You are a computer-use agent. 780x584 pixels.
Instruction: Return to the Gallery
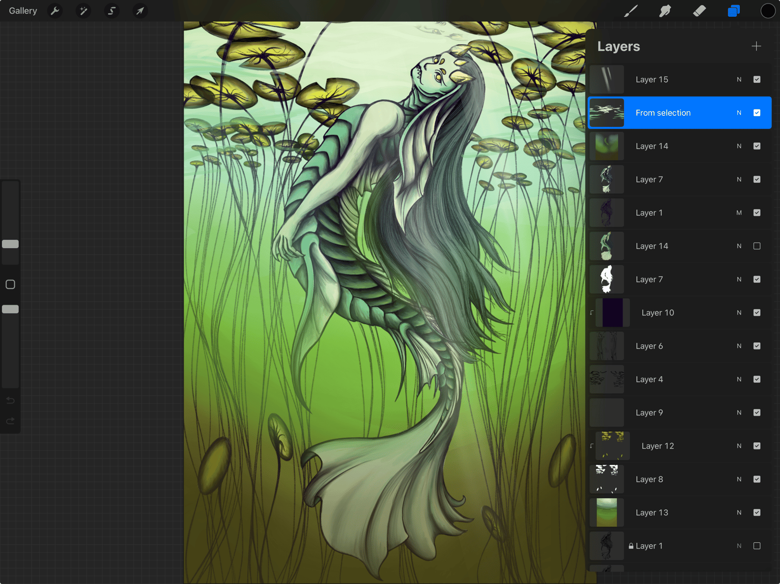23,11
